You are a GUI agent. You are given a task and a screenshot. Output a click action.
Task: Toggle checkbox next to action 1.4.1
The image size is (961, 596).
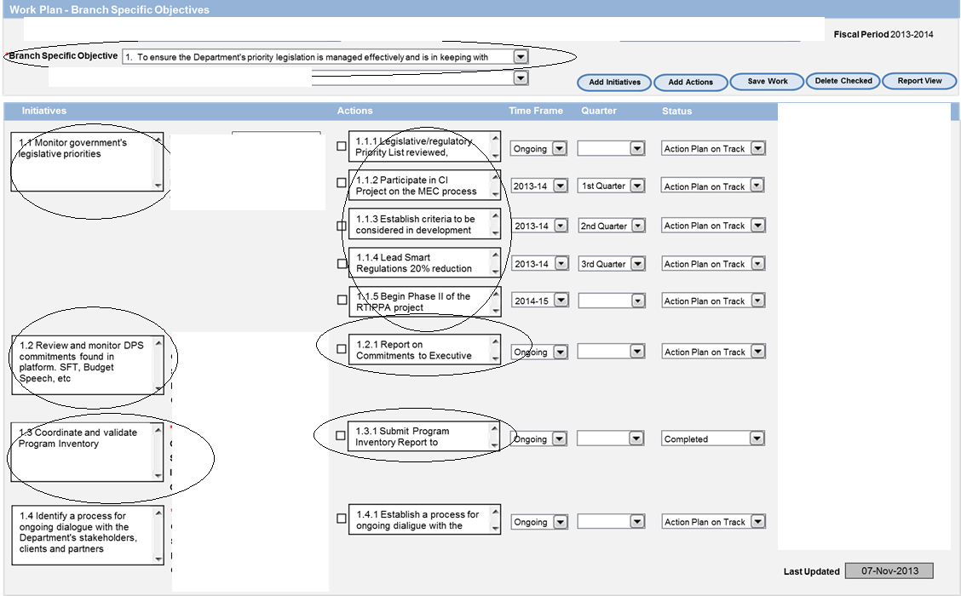click(x=342, y=519)
